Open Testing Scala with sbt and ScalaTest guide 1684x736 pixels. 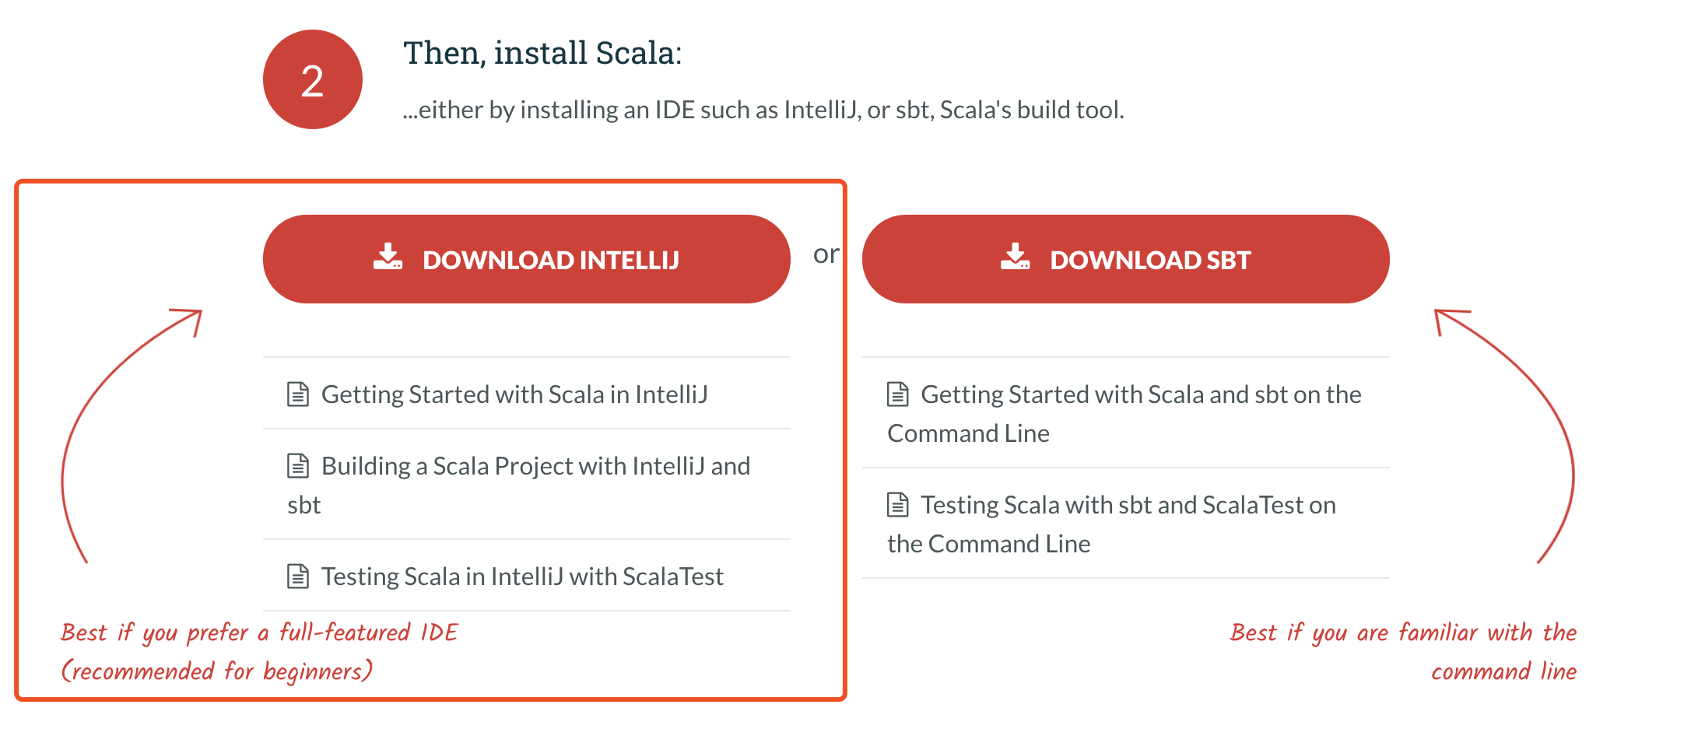click(x=1128, y=504)
